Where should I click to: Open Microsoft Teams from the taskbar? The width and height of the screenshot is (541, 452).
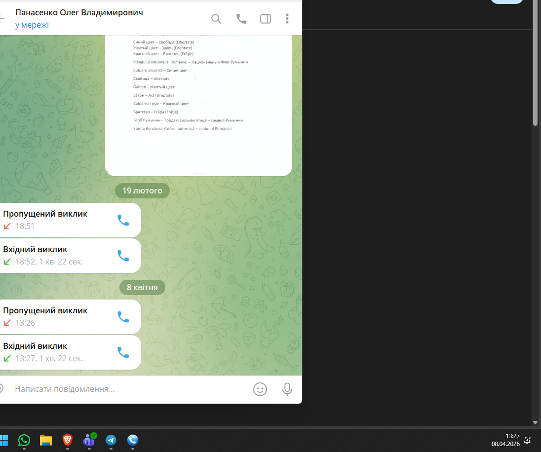click(89, 440)
